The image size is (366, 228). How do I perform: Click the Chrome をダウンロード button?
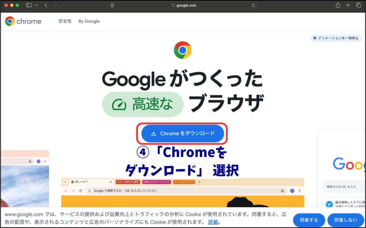(183, 133)
